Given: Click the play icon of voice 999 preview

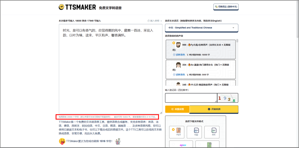Looking at the screenshot, I should pyautogui.click(x=174, y=55).
